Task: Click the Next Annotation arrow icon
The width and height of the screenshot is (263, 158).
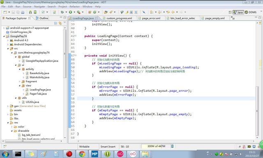Action: click(x=152, y=12)
